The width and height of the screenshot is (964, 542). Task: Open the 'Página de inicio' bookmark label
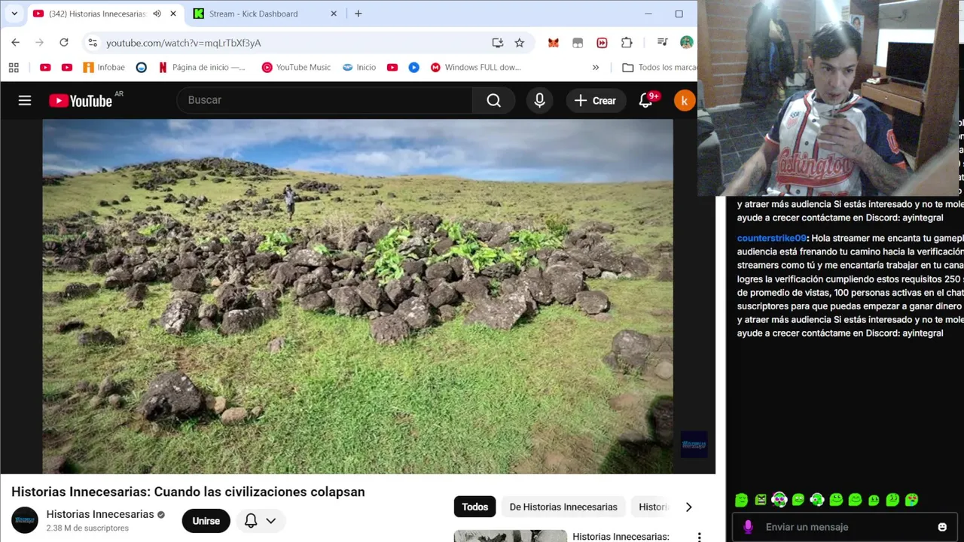pos(209,67)
